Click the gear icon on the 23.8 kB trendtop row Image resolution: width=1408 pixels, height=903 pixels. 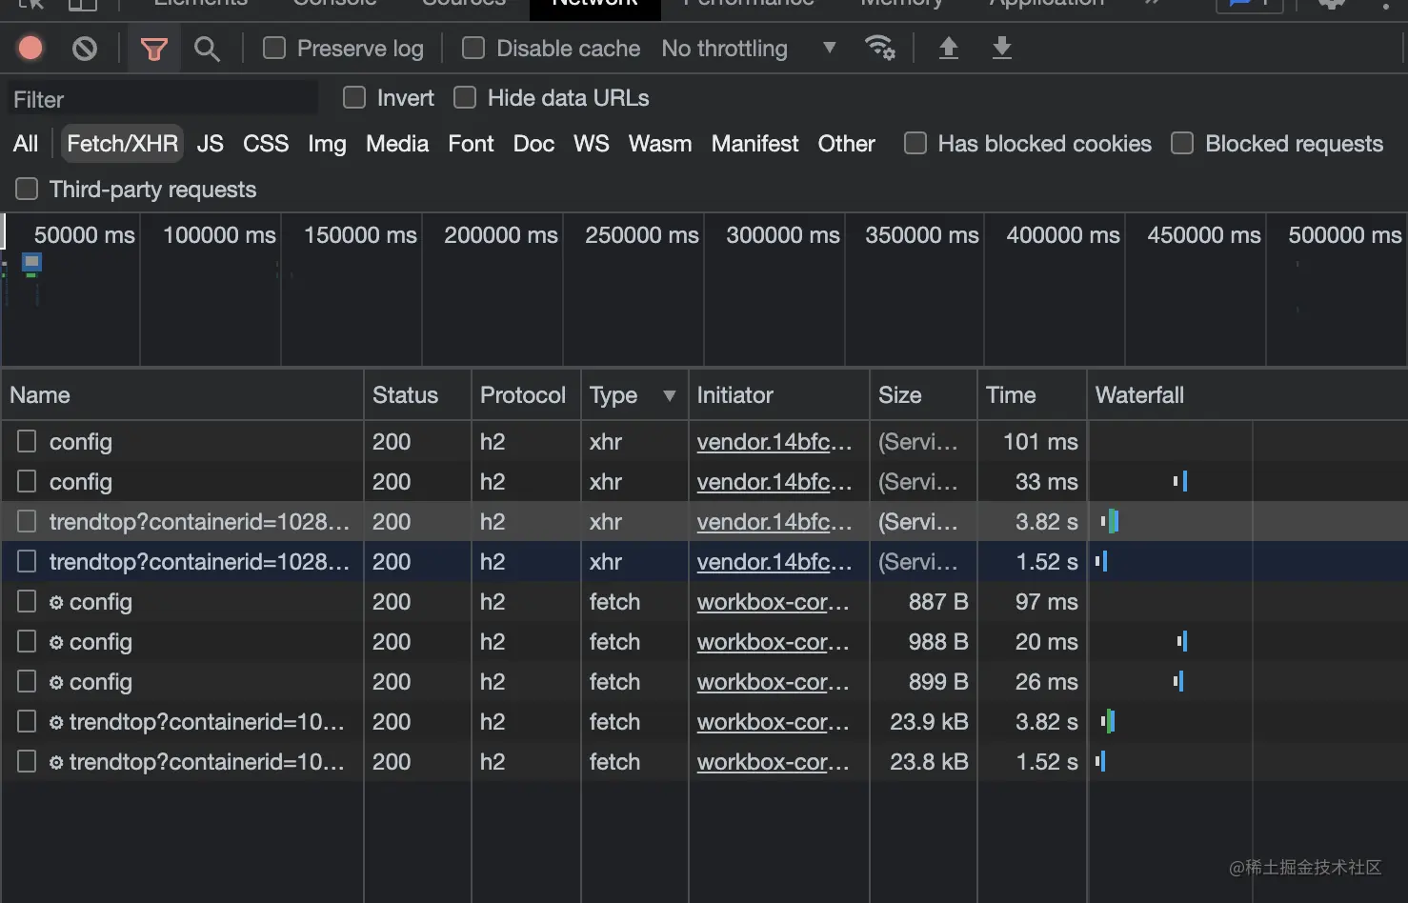(x=56, y=763)
